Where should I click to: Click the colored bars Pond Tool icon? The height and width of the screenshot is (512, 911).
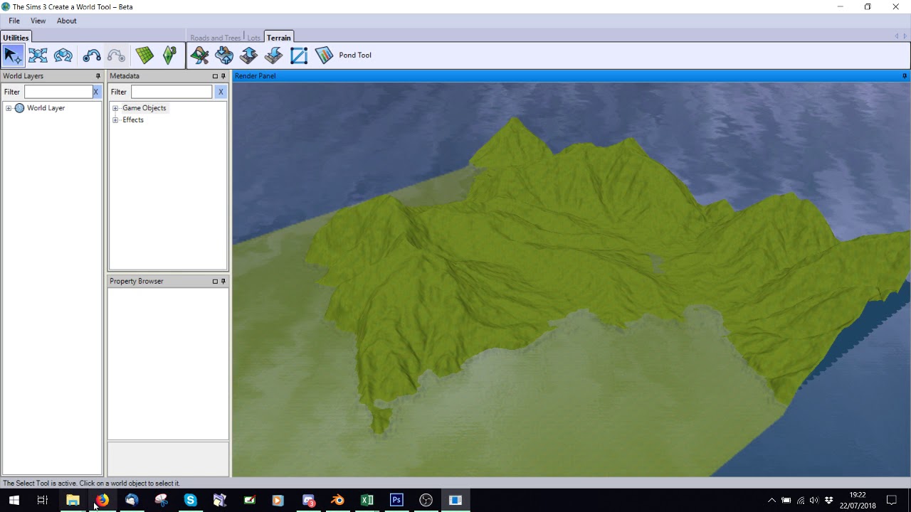pyautogui.click(x=324, y=55)
